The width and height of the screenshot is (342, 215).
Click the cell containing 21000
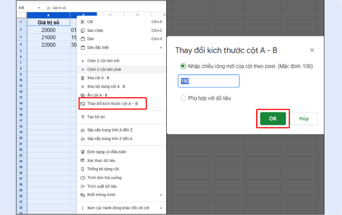(x=48, y=37)
